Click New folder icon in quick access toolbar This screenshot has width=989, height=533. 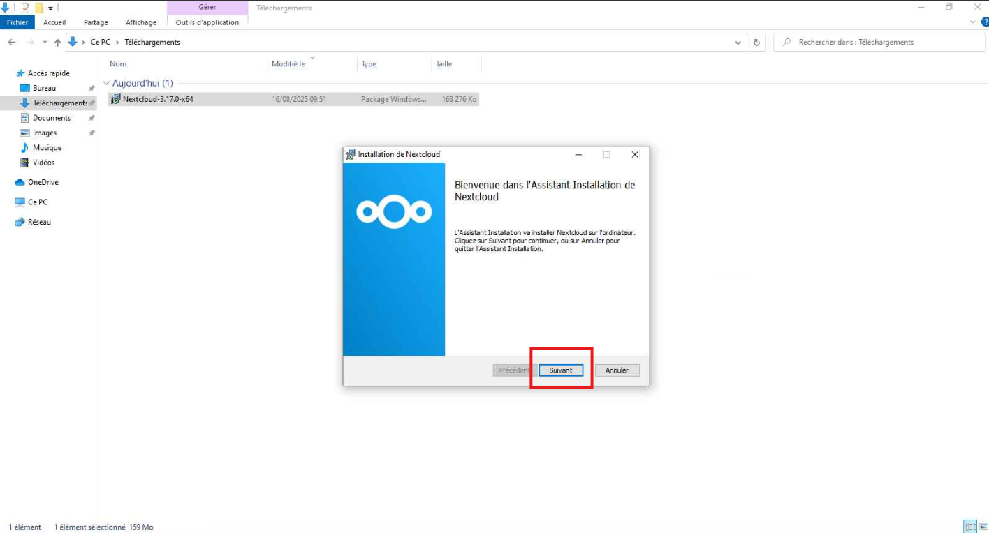click(x=39, y=8)
